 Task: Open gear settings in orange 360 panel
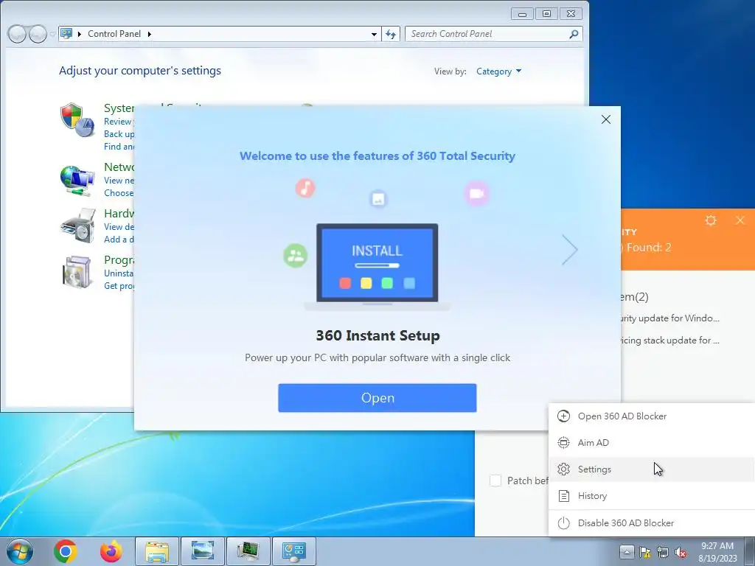711,220
